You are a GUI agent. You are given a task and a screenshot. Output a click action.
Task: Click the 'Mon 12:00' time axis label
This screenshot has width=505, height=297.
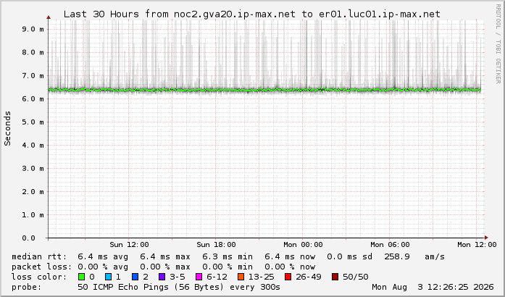pyautogui.click(x=477, y=245)
